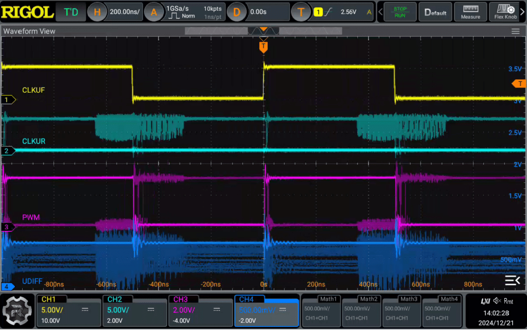This screenshot has height=331, width=527.
Task: Open the trigger T settings icon
Action: 301,12
